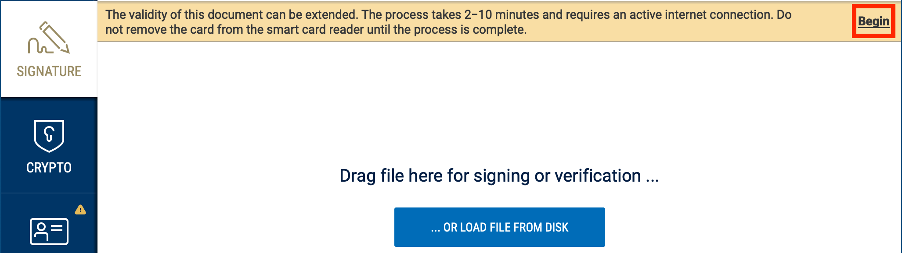
Task: Click the empty white file drop area
Action: (x=499, y=105)
